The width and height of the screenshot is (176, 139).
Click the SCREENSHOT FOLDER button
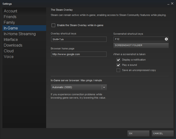141,45
